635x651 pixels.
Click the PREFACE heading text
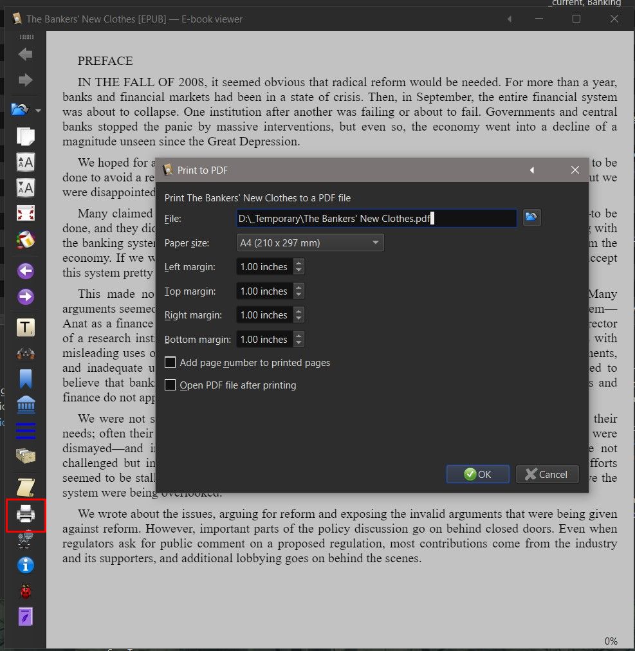(105, 60)
